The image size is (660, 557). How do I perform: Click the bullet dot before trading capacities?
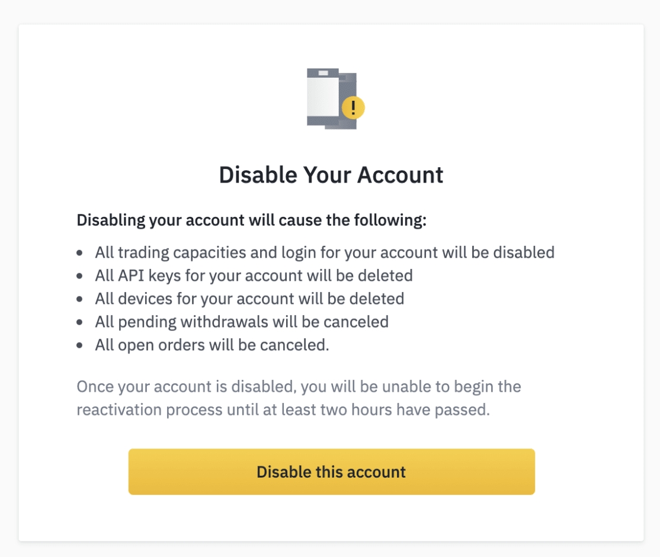[80, 253]
